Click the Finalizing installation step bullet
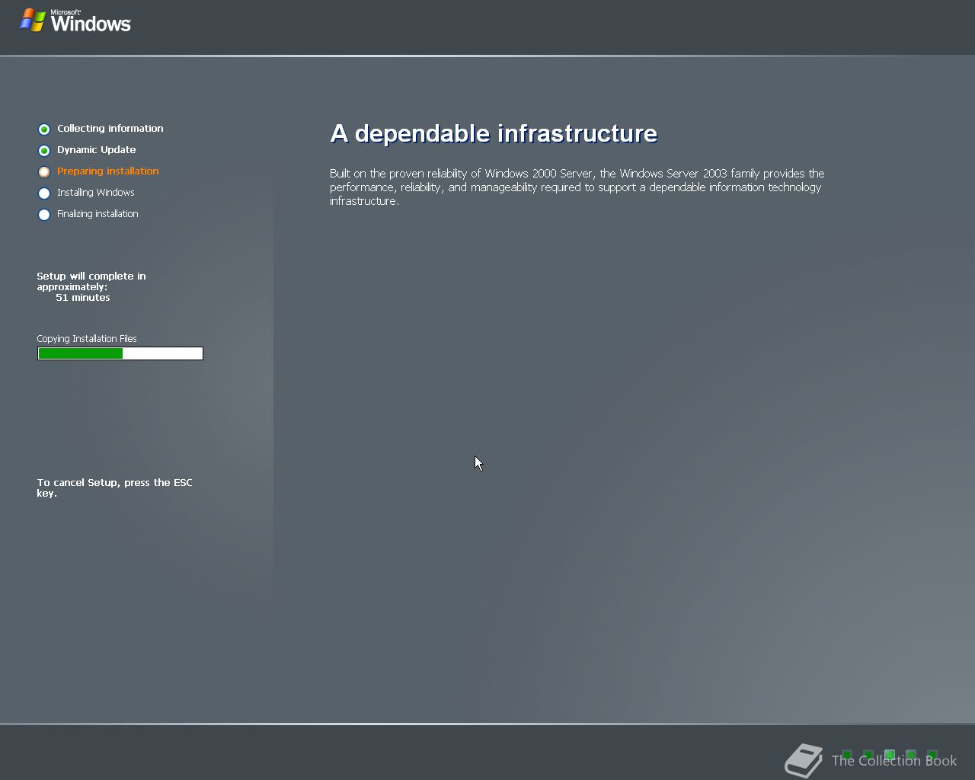The height and width of the screenshot is (780, 975). pos(44,215)
